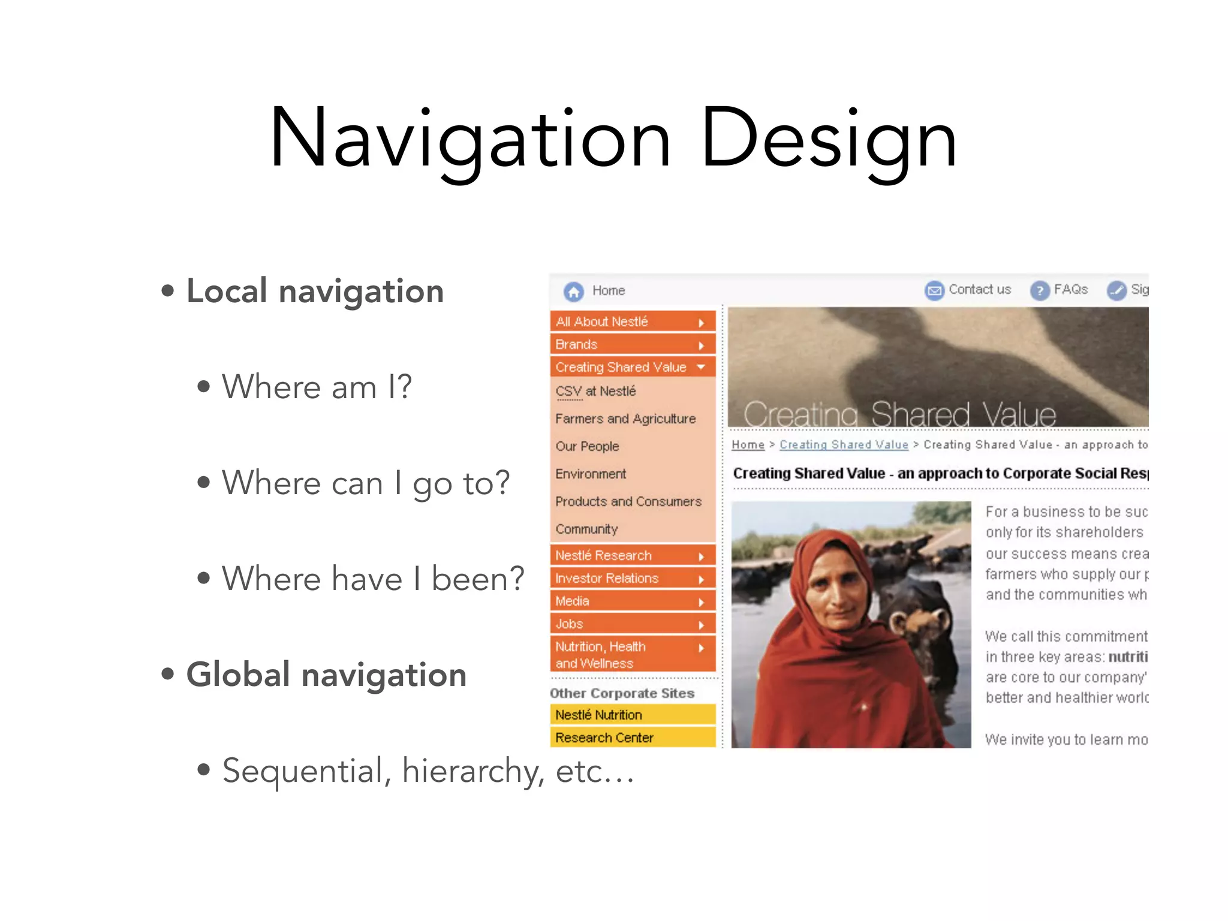Viewport: 1228px width, 921px height.
Task: Collapse the Creating Shared Value arrow
Action: point(701,367)
